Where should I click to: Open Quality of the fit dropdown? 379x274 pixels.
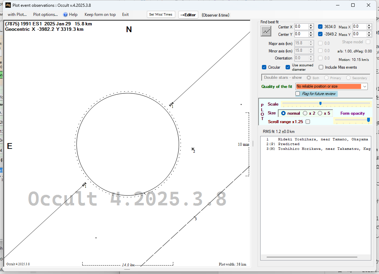pos(364,87)
